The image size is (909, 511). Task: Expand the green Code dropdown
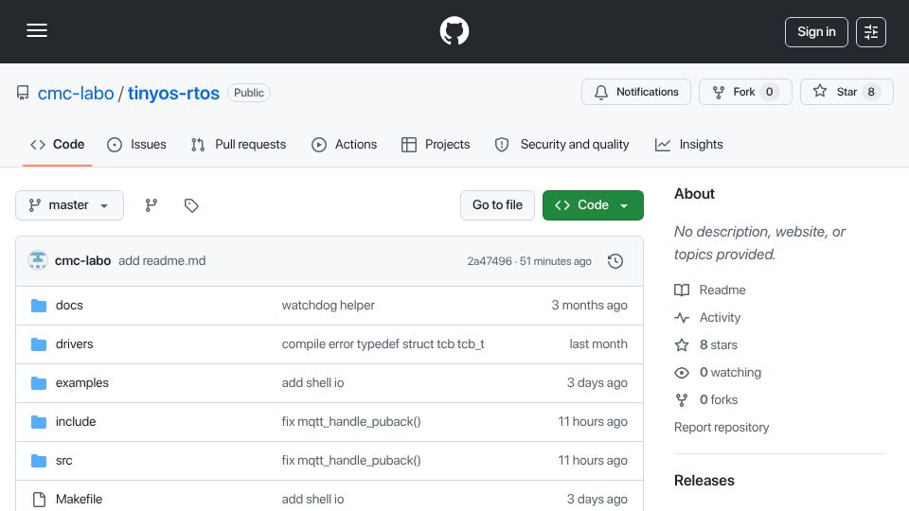point(593,205)
